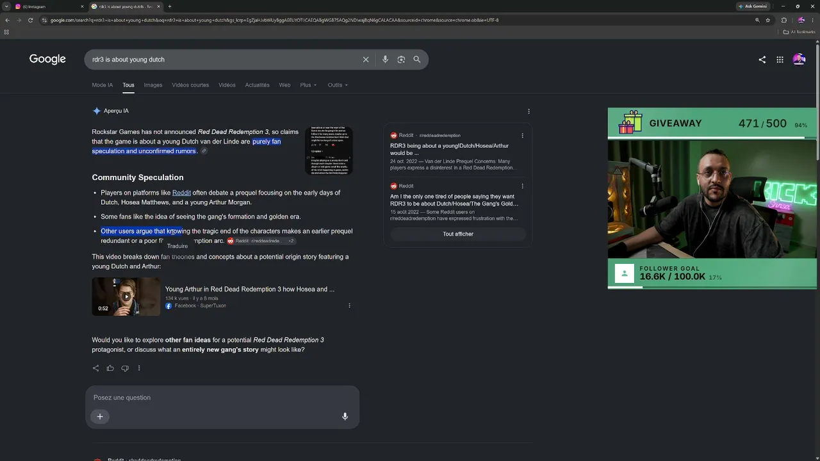Switch to the Images tab
This screenshot has width=820, height=461.
click(153, 85)
